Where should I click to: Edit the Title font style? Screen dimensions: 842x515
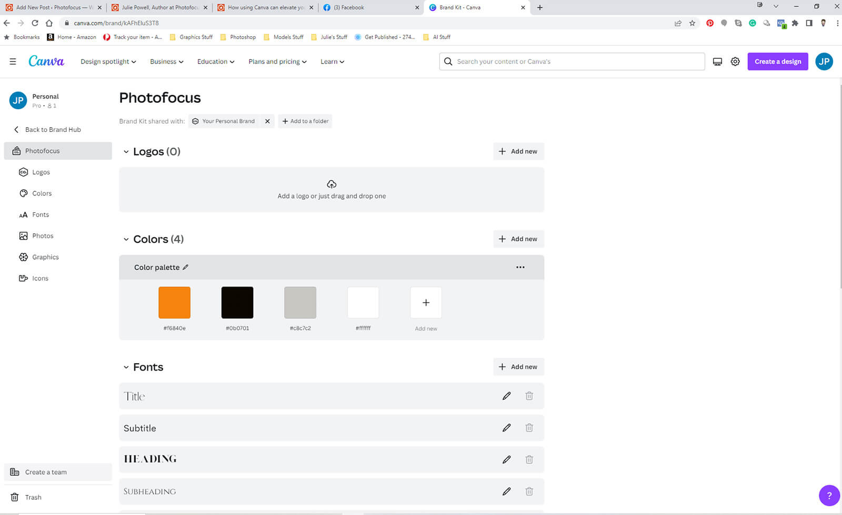tap(506, 396)
